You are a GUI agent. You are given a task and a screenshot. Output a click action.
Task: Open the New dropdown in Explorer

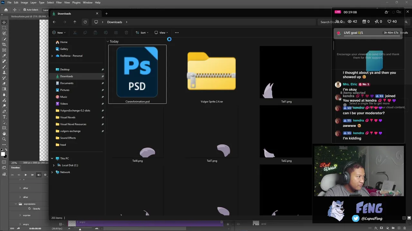(x=59, y=32)
